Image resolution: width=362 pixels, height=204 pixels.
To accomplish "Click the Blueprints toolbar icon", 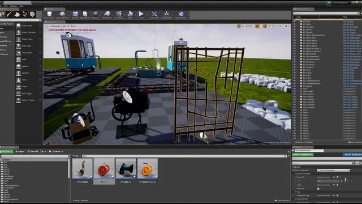I will [x=107, y=14].
